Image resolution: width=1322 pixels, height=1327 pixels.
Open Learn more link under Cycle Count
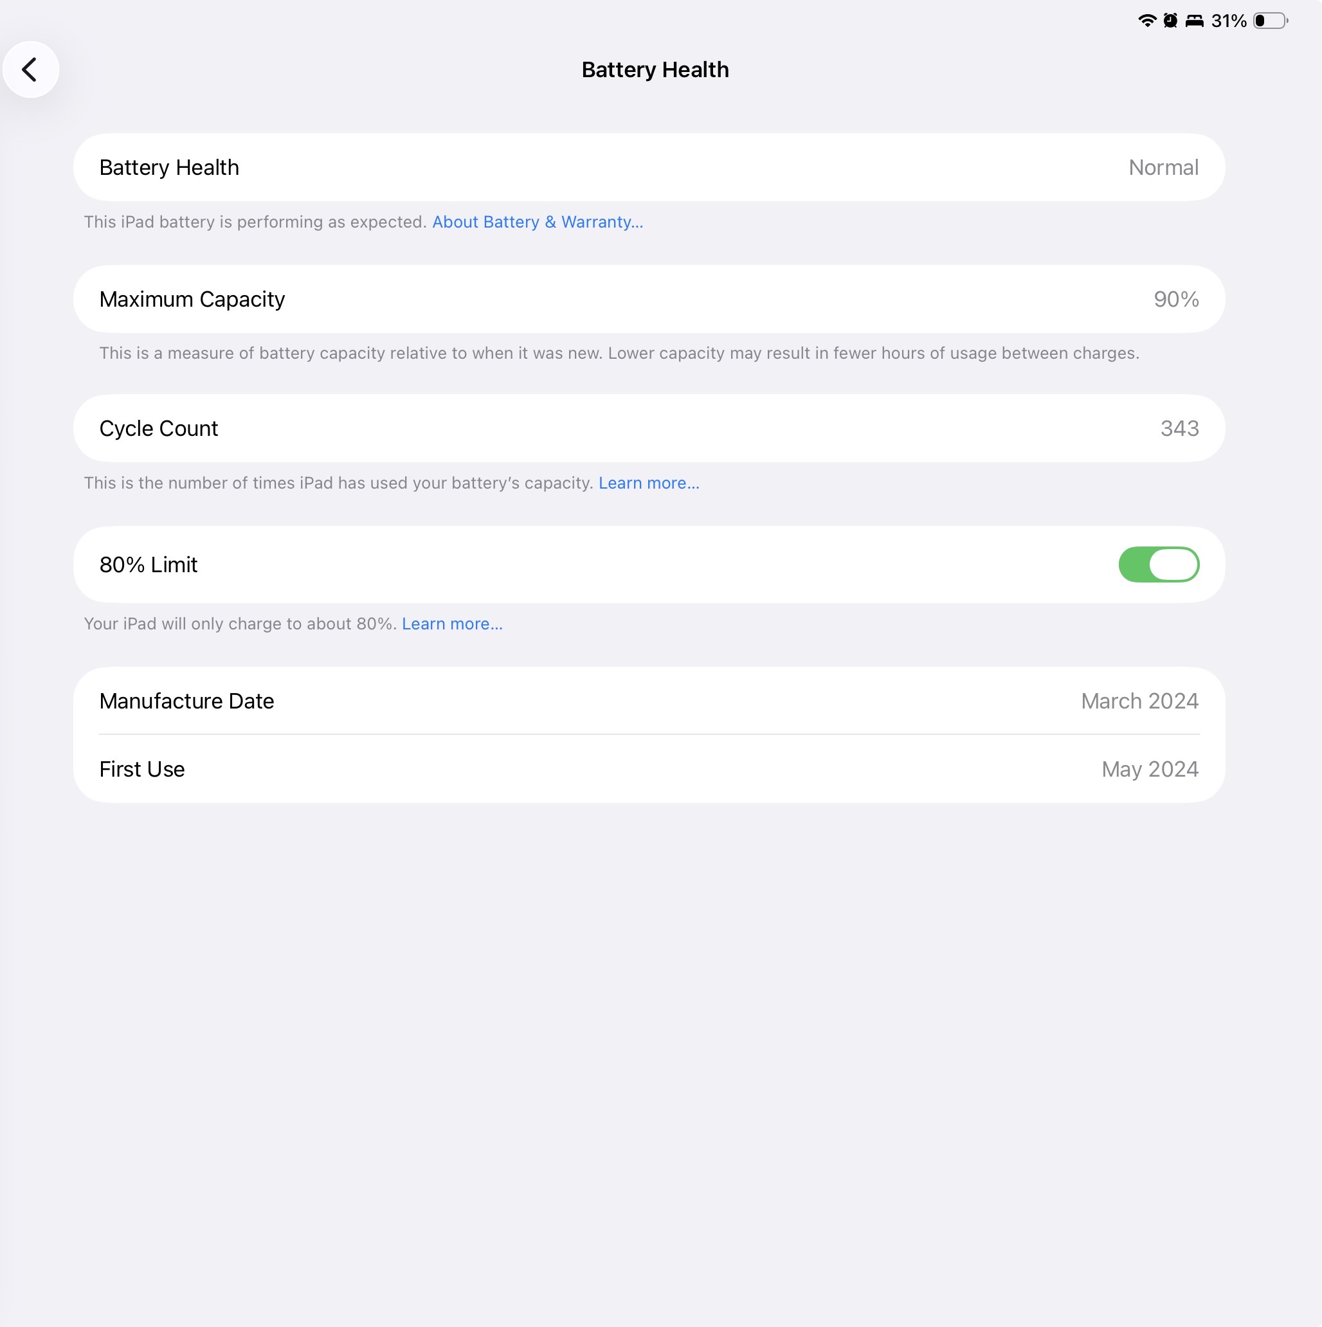[x=648, y=483]
